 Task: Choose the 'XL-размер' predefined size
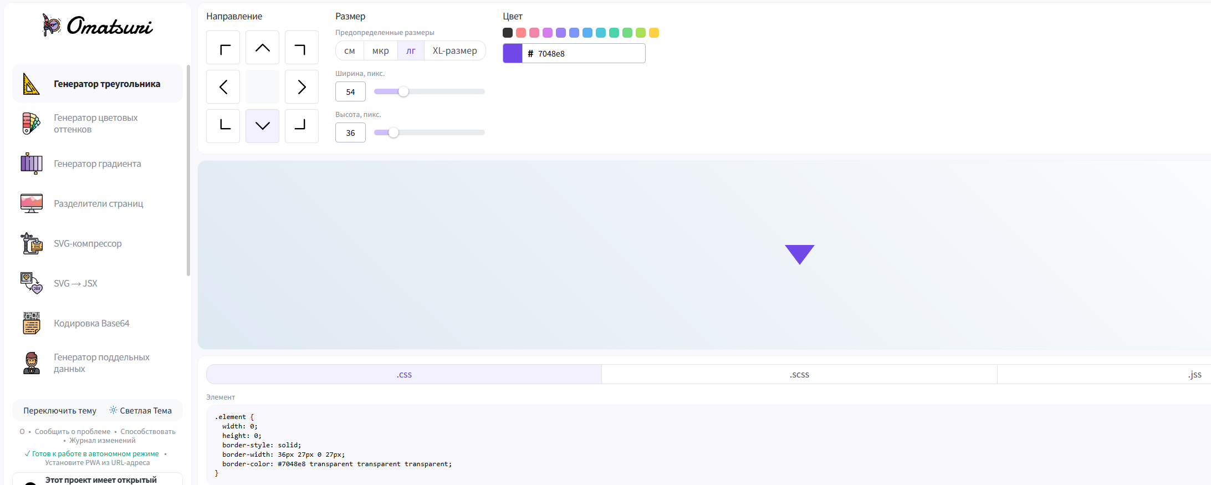coord(455,50)
